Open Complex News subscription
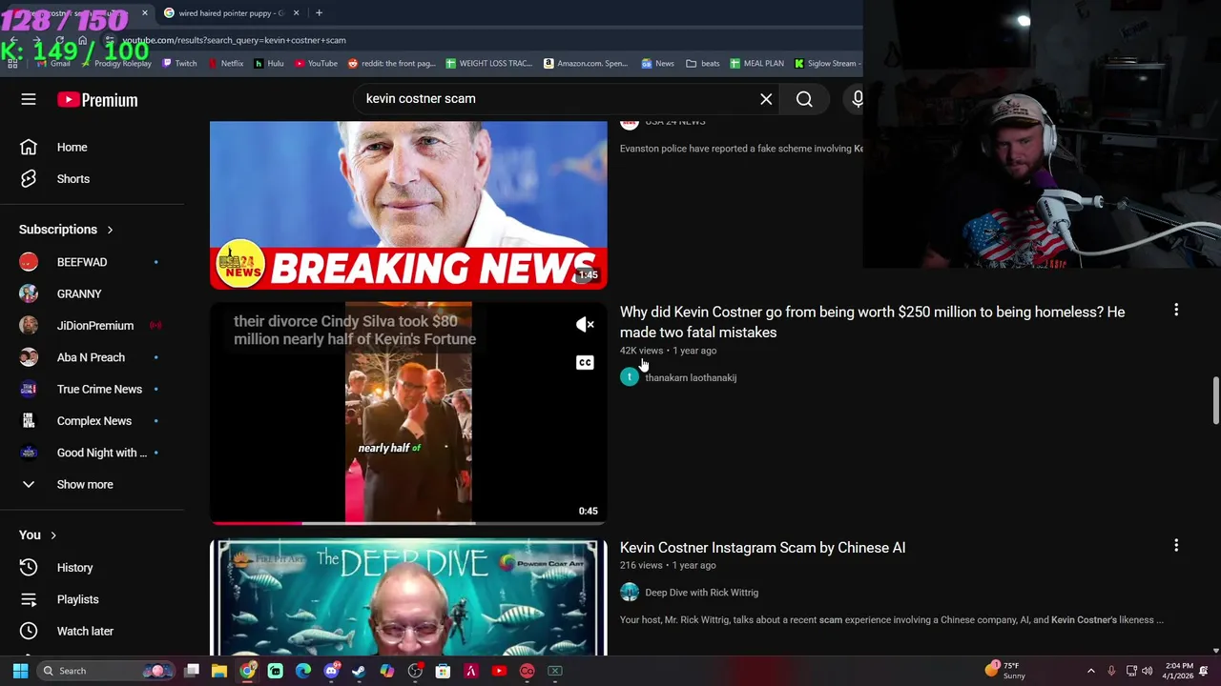The width and height of the screenshot is (1221, 686). click(x=92, y=421)
